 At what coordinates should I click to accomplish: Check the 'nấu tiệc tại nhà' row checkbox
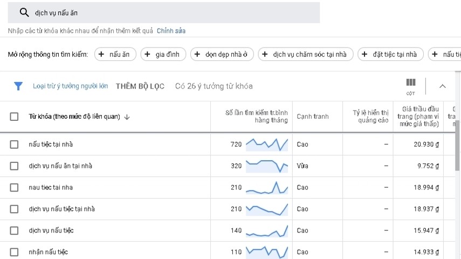15,145
